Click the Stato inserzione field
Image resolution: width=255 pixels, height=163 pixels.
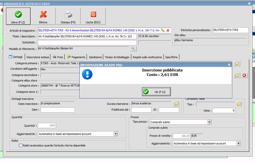[x=58, y=104]
